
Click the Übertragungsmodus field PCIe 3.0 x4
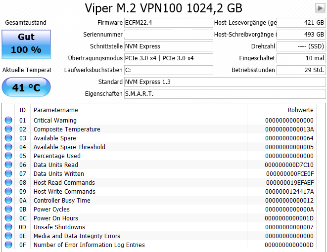(169, 58)
